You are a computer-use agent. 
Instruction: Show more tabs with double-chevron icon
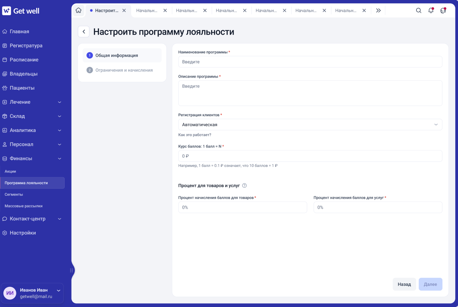pyautogui.click(x=378, y=11)
